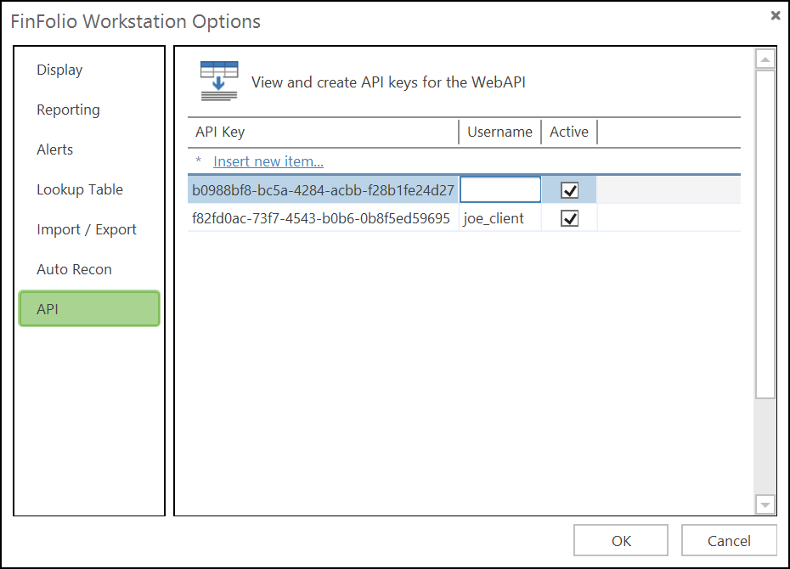The height and width of the screenshot is (569, 790).
Task: Click the empty Username input field
Action: click(499, 189)
